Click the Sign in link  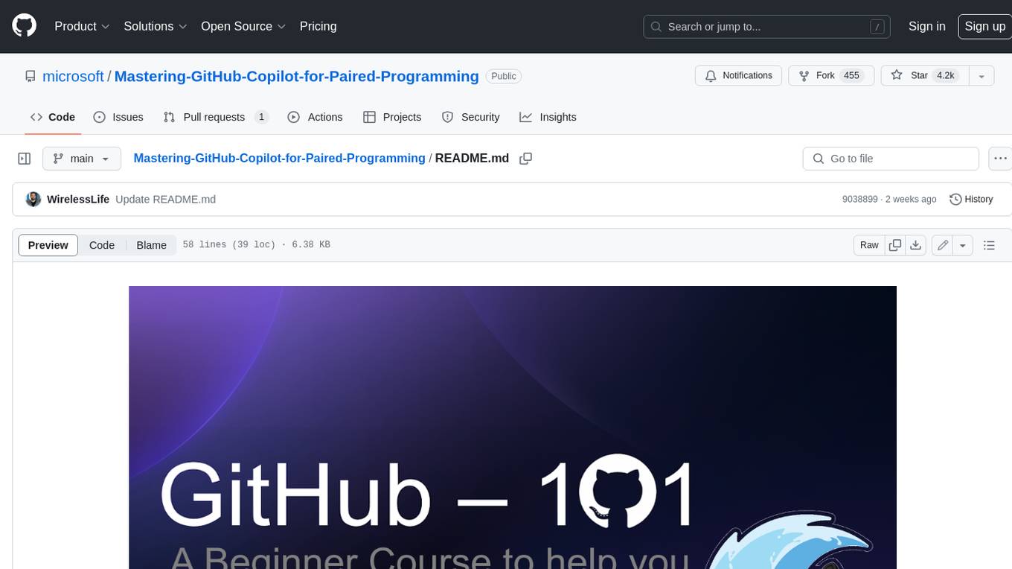926,26
